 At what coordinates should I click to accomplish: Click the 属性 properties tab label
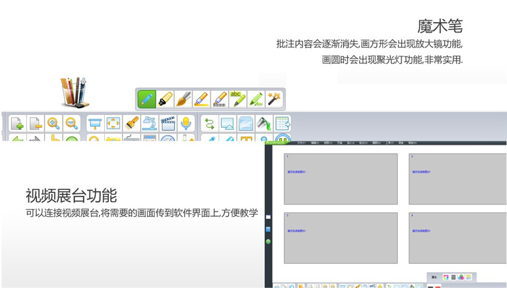point(434,277)
